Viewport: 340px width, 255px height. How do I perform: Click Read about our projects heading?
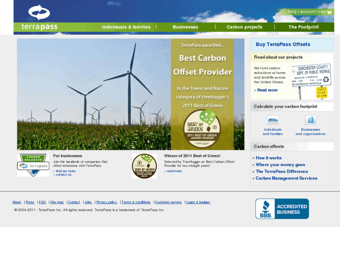(278, 57)
